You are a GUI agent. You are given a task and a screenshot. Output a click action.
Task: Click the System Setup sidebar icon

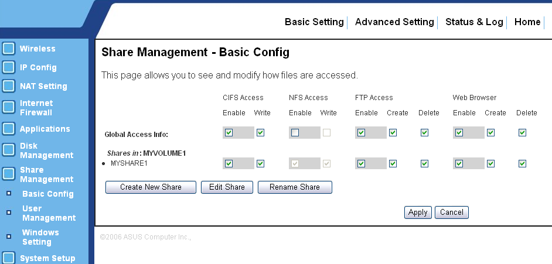click(x=8, y=258)
